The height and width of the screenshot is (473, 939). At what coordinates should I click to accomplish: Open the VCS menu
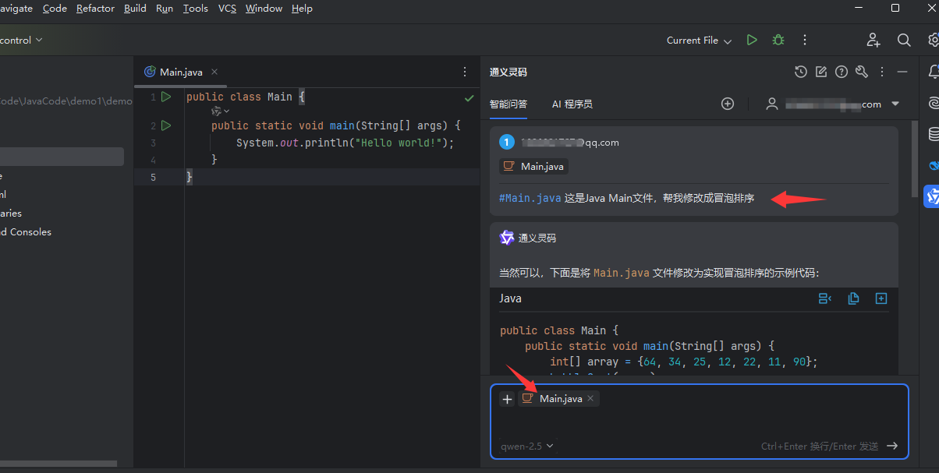[x=227, y=9]
